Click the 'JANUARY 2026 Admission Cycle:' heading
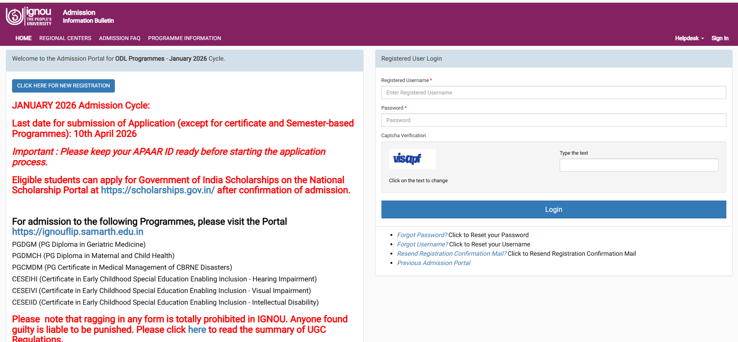This screenshot has width=738, height=342. (81, 105)
